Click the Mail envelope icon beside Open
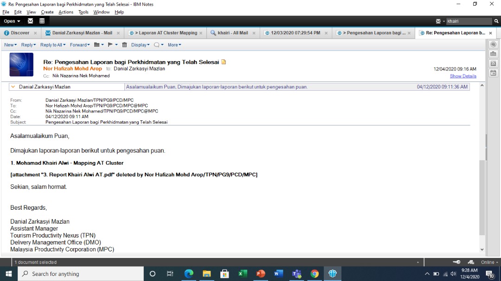This screenshot has width=501, height=281. [x=31, y=21]
